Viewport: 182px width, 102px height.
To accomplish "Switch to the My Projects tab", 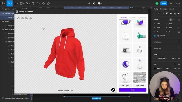I will tap(142, 18).
